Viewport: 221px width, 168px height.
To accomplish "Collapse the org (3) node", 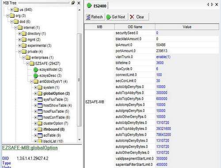I will click(8, 15).
